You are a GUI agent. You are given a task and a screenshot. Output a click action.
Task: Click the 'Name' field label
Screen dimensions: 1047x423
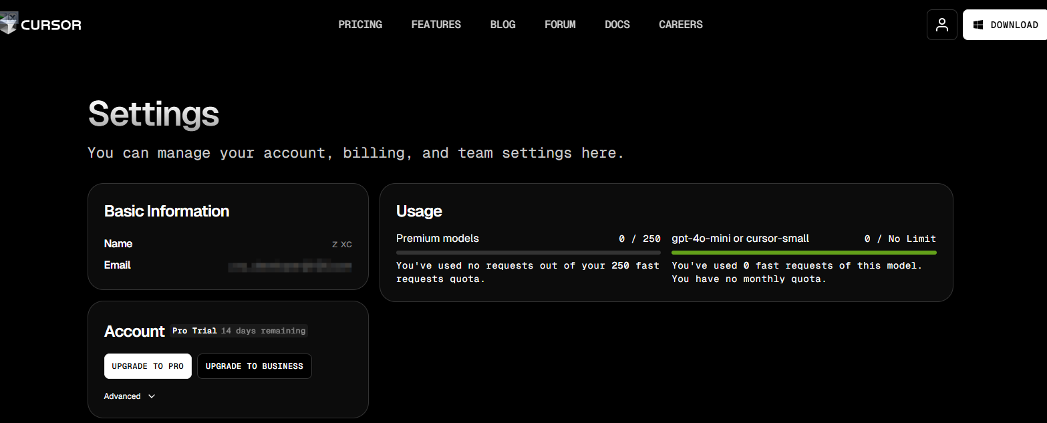pyautogui.click(x=118, y=244)
